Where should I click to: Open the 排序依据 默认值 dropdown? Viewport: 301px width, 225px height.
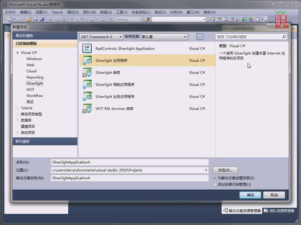tap(164, 37)
